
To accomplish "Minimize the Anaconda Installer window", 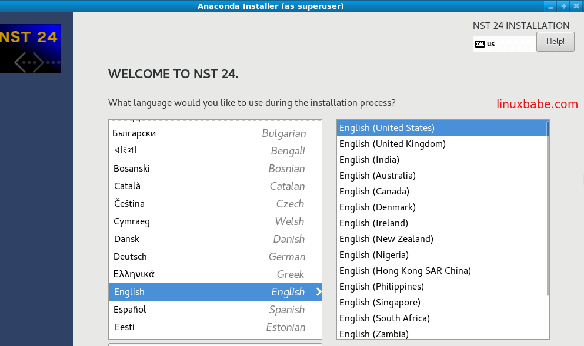I will tap(551, 6).
